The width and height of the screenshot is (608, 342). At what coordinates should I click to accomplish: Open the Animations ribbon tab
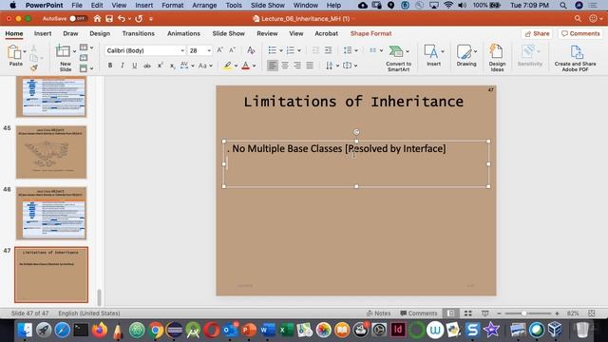(183, 34)
